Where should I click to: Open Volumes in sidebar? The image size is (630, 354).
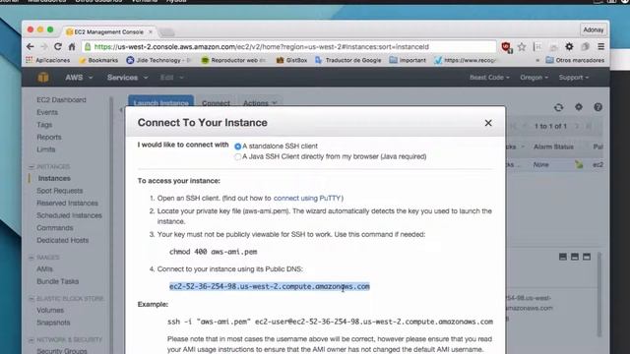50,311
